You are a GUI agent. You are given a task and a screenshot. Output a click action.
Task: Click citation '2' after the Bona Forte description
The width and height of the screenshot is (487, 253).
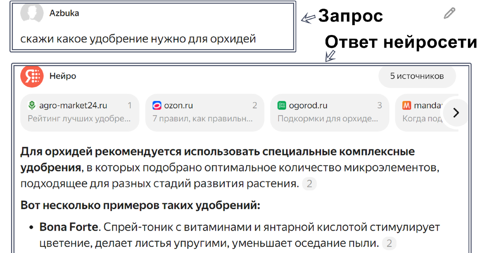[x=388, y=244]
